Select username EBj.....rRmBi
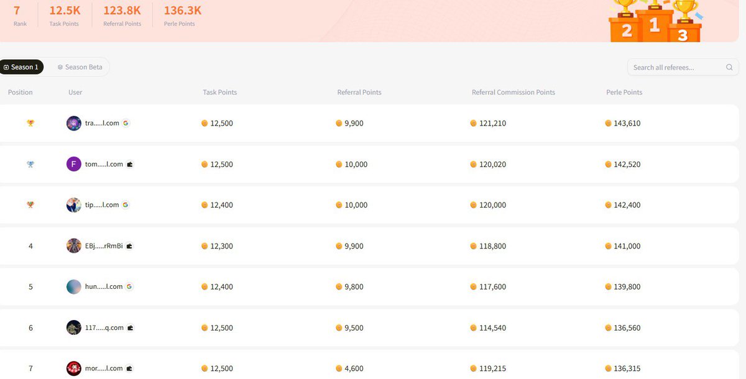746x379 pixels. point(104,246)
